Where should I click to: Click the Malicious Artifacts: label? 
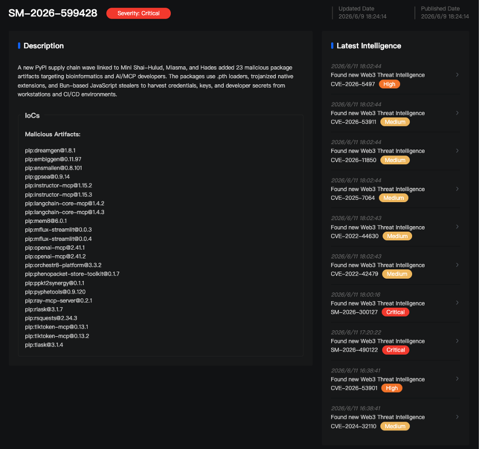[53, 134]
